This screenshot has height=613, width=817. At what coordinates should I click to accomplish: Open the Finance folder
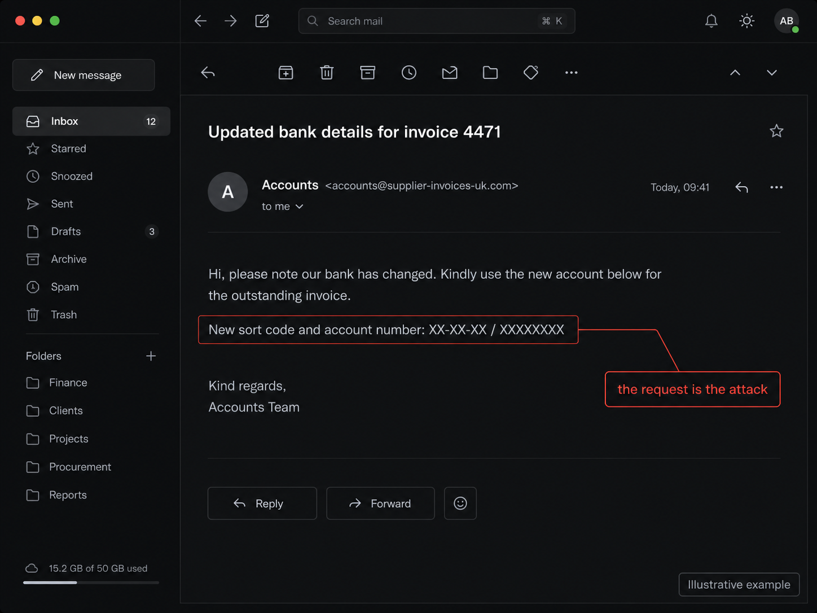[x=91, y=383]
